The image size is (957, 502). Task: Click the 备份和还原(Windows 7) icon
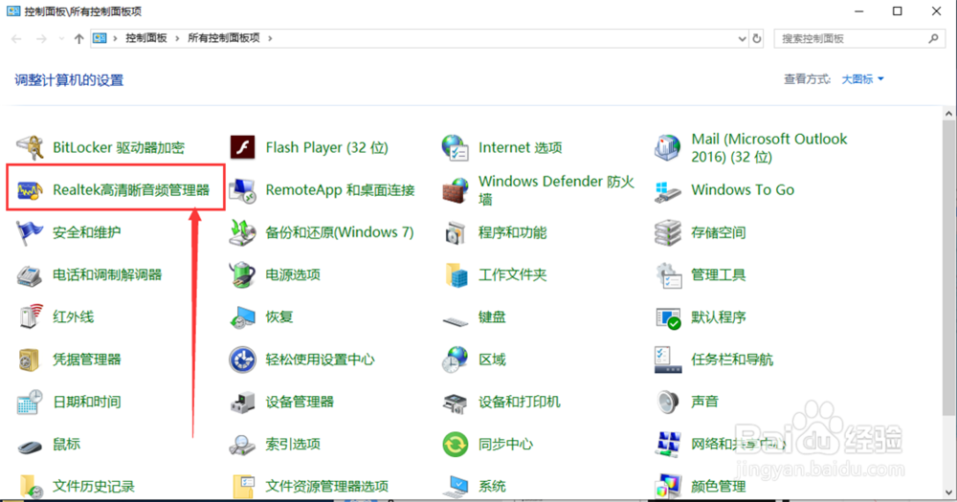tap(242, 232)
